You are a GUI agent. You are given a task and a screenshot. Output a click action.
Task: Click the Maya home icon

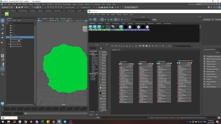pyautogui.click(x=2, y=4)
